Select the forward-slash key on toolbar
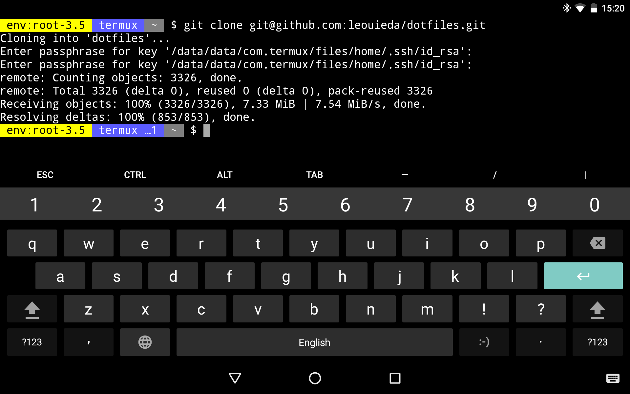Image resolution: width=630 pixels, height=394 pixels. [494, 175]
